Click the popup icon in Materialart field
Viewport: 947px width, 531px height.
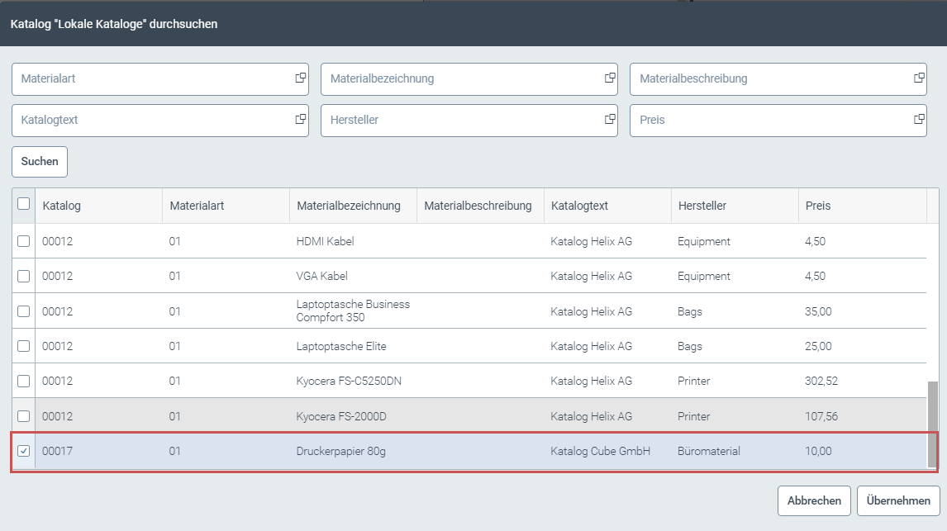click(x=301, y=78)
